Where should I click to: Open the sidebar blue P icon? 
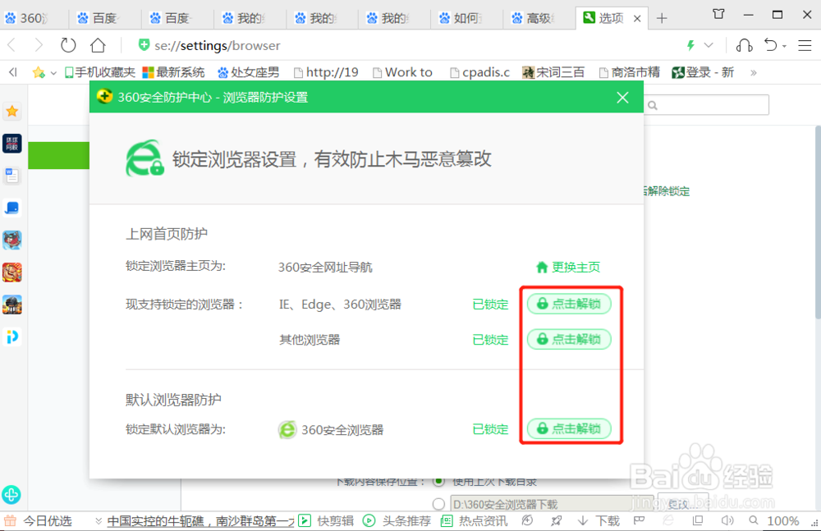click(12, 336)
